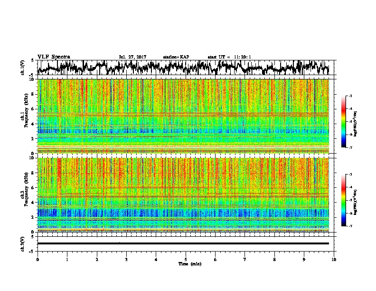Click inside the ch.2 spectrogram panel
Screen dimensions: 376x291
(x=183, y=195)
